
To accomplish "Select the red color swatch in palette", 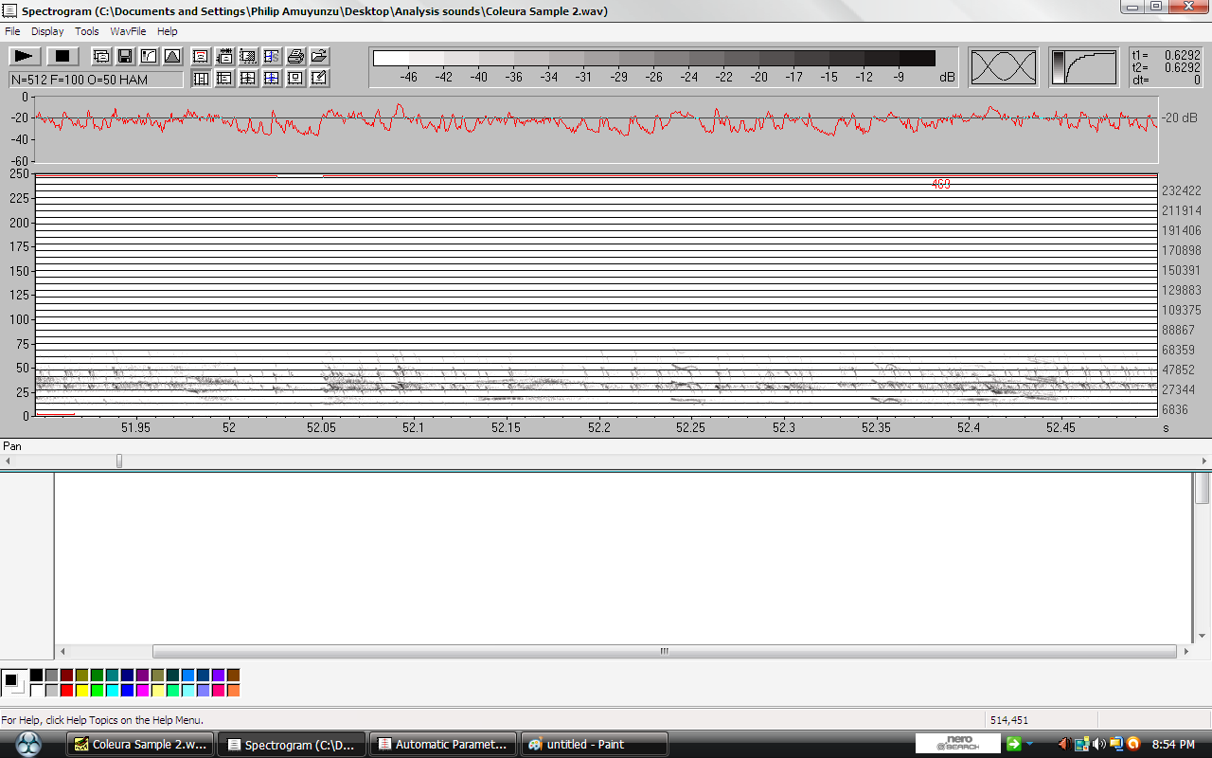I will click(x=66, y=691).
